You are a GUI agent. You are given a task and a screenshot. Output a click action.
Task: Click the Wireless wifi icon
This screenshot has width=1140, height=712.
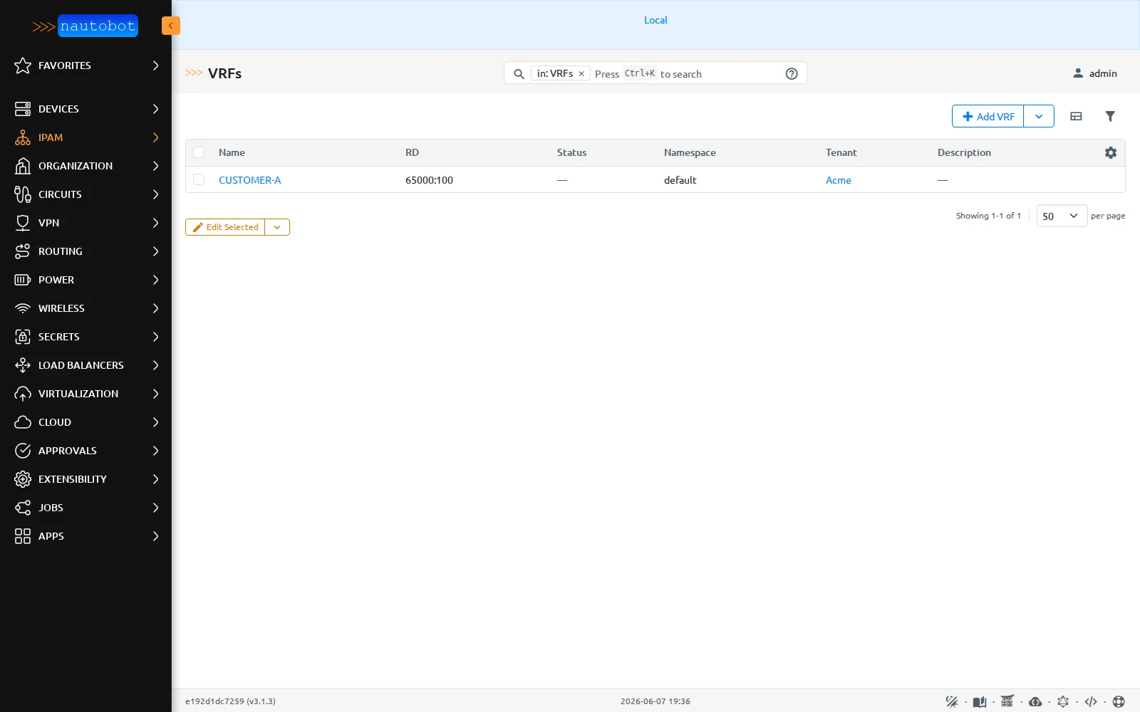(23, 308)
